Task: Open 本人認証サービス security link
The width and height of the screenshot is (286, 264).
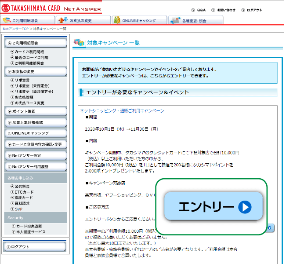Action: coord(31,232)
